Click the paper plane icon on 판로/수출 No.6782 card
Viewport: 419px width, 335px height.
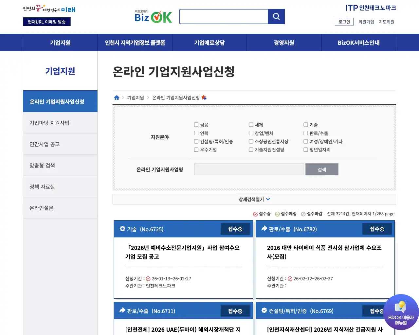click(x=264, y=229)
